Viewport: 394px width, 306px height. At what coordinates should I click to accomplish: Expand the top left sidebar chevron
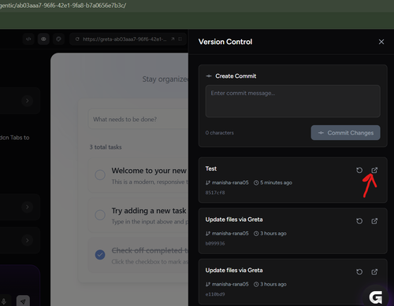click(x=27, y=101)
